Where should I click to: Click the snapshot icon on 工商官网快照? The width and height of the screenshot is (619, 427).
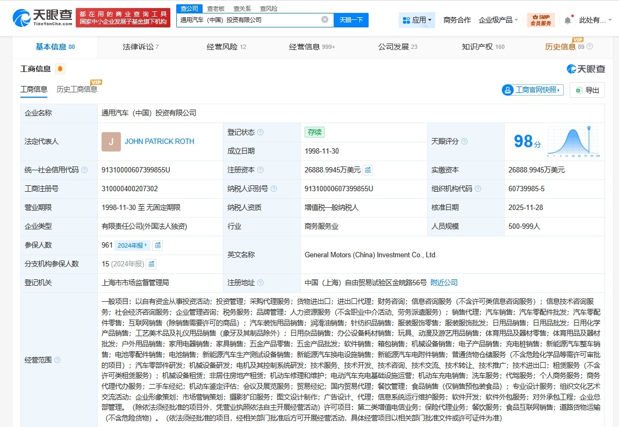(507, 90)
